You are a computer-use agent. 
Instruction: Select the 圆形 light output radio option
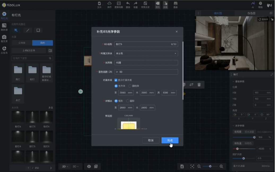click(128, 101)
